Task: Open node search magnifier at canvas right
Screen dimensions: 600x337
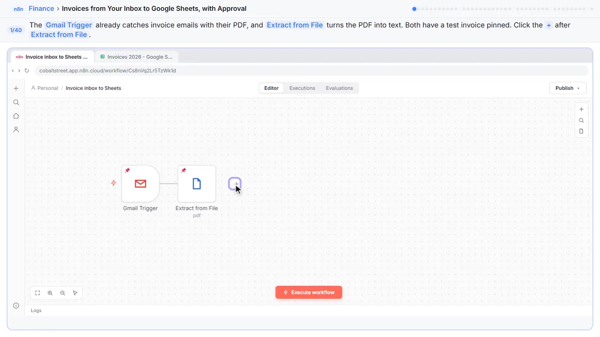Action: tap(581, 120)
